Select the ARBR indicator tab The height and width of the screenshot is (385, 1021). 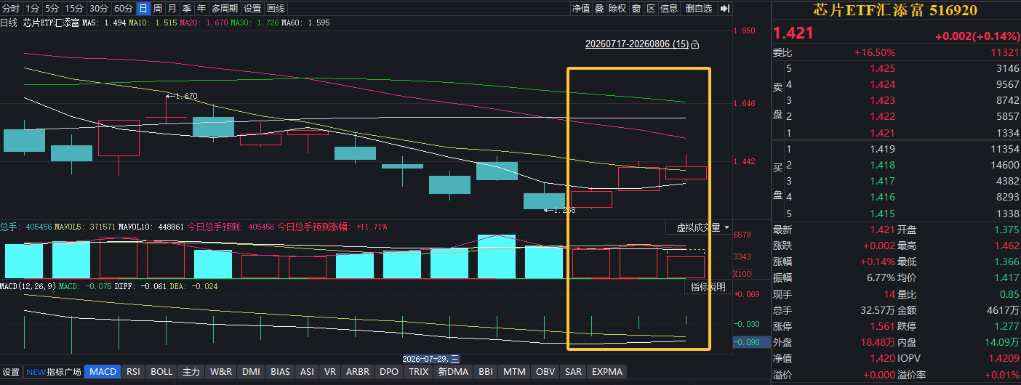tap(359, 372)
